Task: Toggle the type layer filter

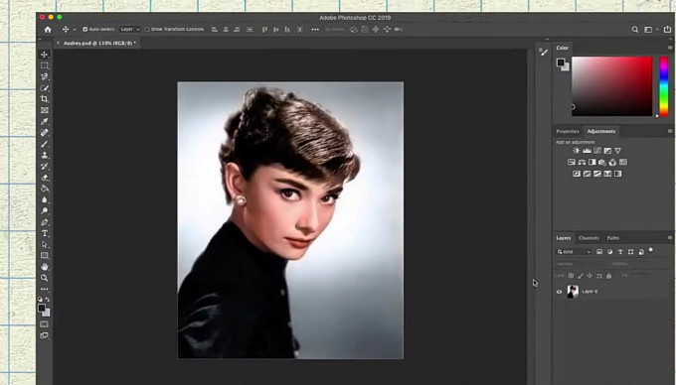Action: tap(620, 252)
